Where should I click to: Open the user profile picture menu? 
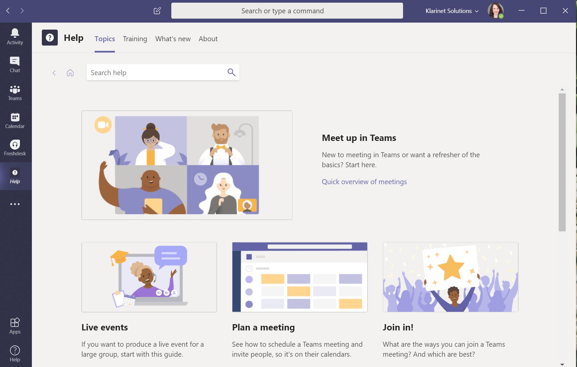495,11
